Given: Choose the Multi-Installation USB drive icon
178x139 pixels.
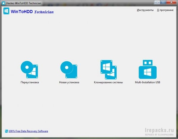Looking at the screenshot, I should click(147, 69).
